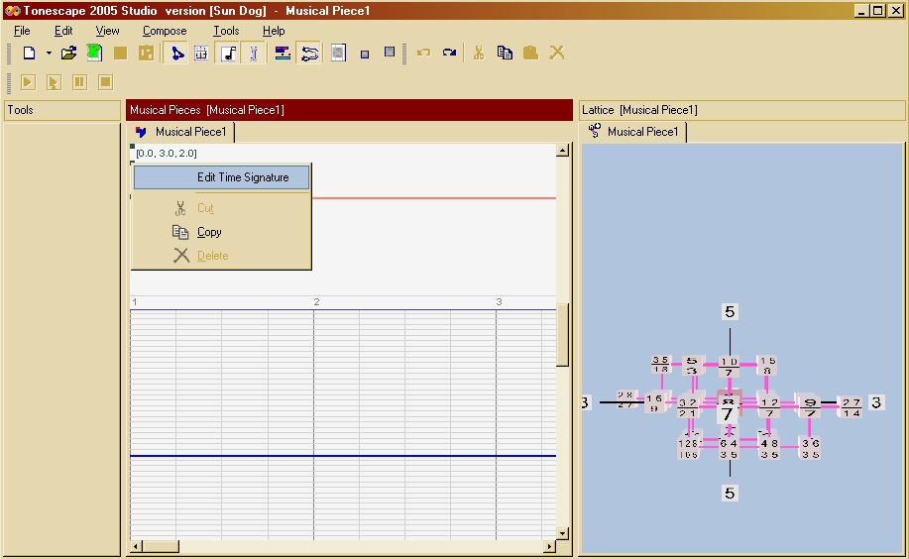Click the horizontal scrollbar right arrow
The image size is (909, 559).
click(x=549, y=546)
